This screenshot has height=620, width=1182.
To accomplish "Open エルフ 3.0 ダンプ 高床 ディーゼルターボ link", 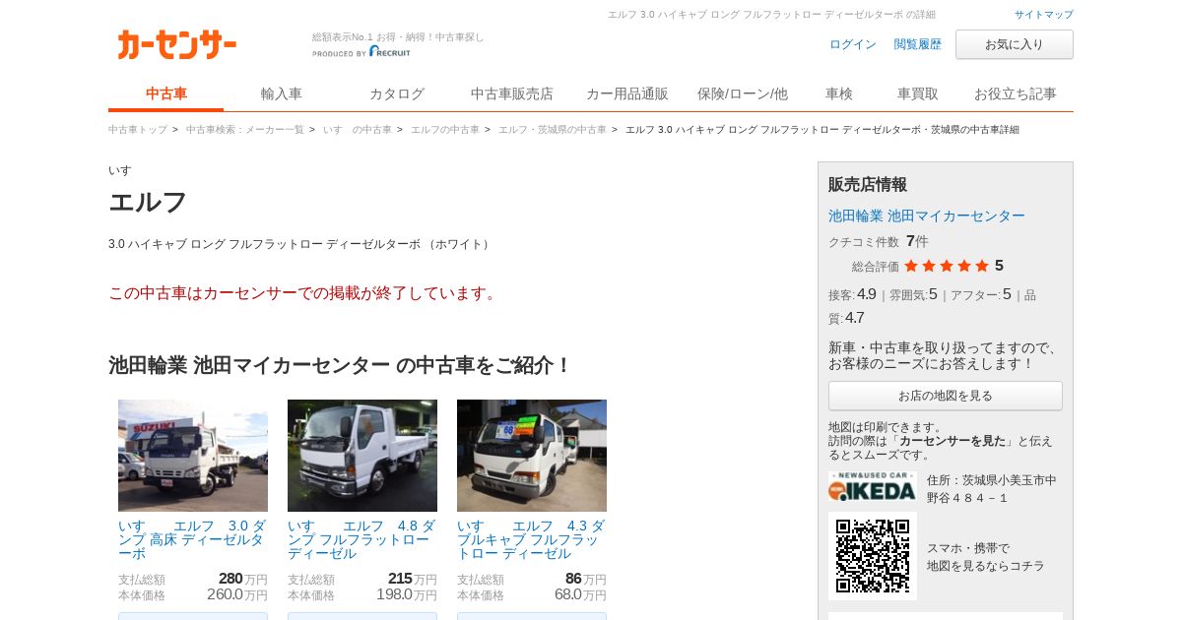I will (193, 539).
